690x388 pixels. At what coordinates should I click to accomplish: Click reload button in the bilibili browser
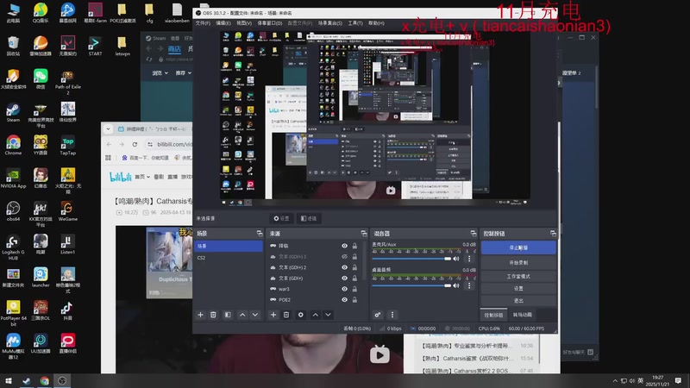click(135, 144)
